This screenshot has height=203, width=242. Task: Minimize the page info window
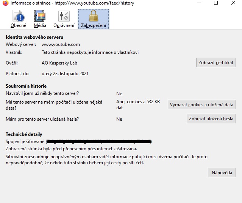tap(199, 3)
